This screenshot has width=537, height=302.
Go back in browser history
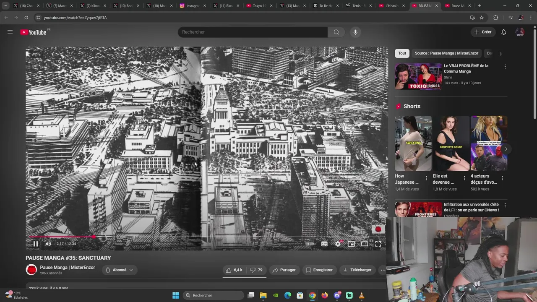pos(6,18)
